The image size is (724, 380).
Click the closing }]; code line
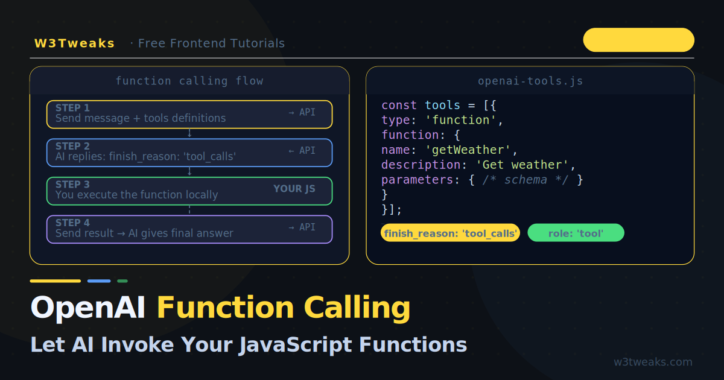tap(392, 209)
